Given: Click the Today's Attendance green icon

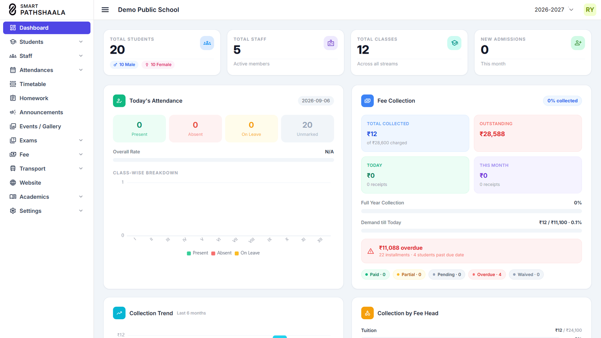Looking at the screenshot, I should [x=119, y=101].
